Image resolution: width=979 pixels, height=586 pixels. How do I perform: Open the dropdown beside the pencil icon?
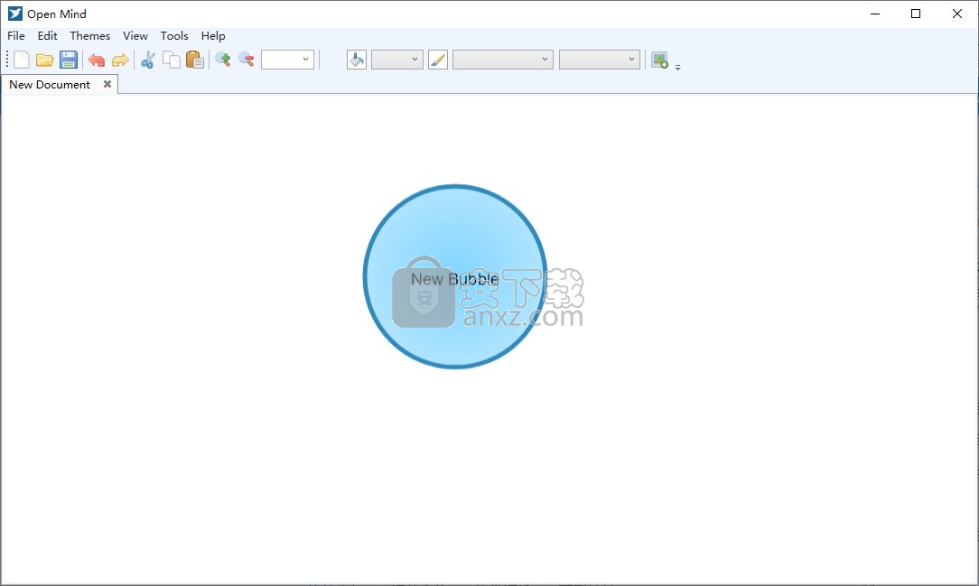click(503, 60)
